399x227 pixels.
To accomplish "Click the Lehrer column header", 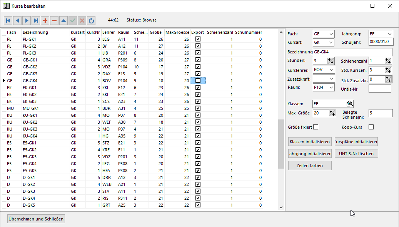I will point(109,33).
